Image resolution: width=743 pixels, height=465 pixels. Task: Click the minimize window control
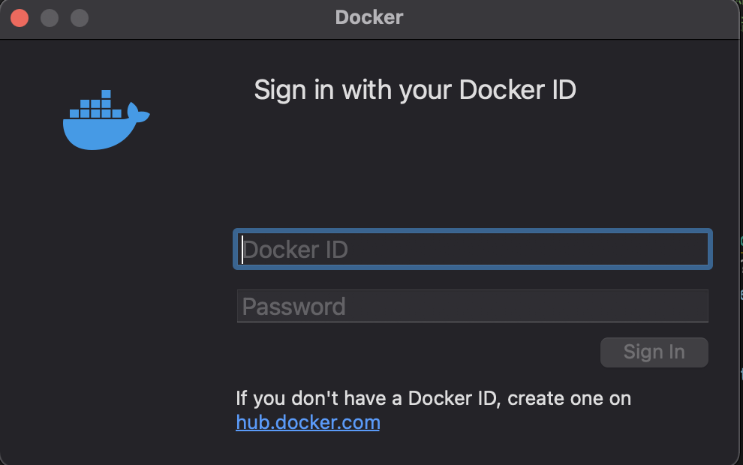point(49,17)
